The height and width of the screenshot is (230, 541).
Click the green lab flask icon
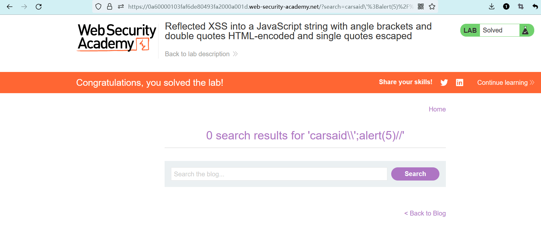point(526,30)
